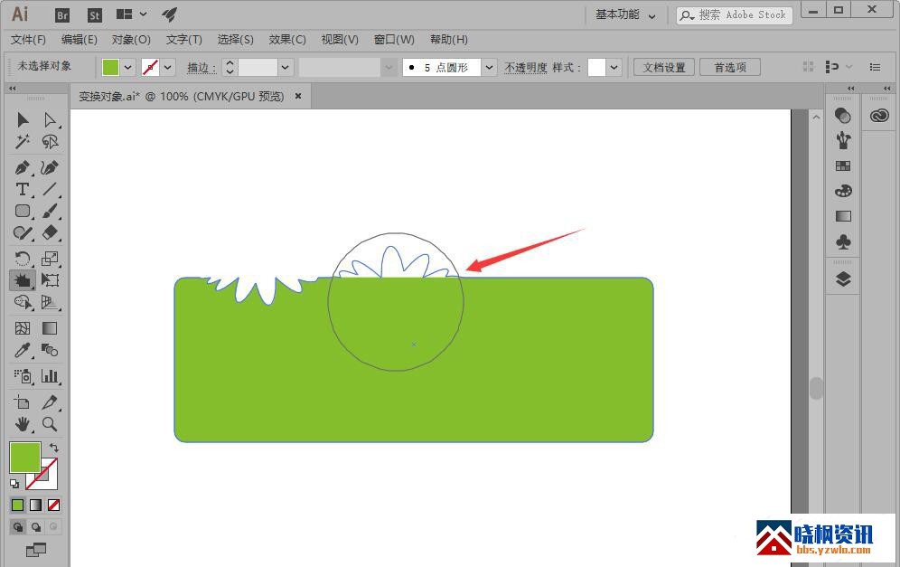Screen dimensions: 900x567
Task: Open Adobe Bridge via Br icon
Action: [x=62, y=15]
